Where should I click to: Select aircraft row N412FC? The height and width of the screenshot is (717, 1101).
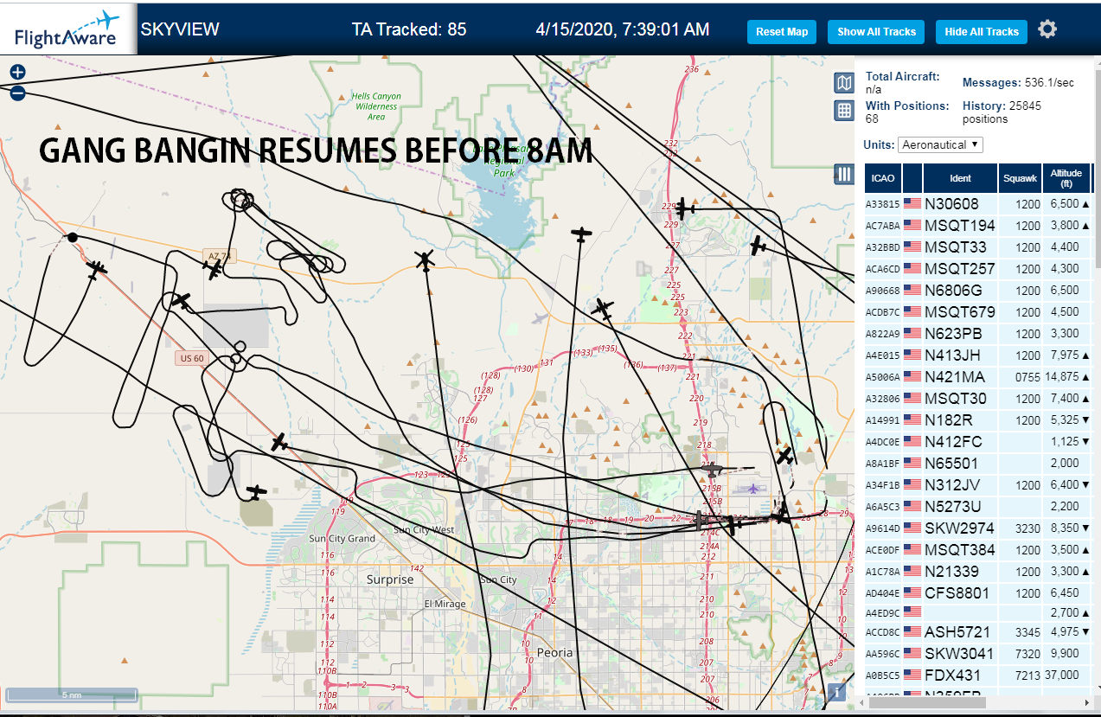[x=977, y=442]
